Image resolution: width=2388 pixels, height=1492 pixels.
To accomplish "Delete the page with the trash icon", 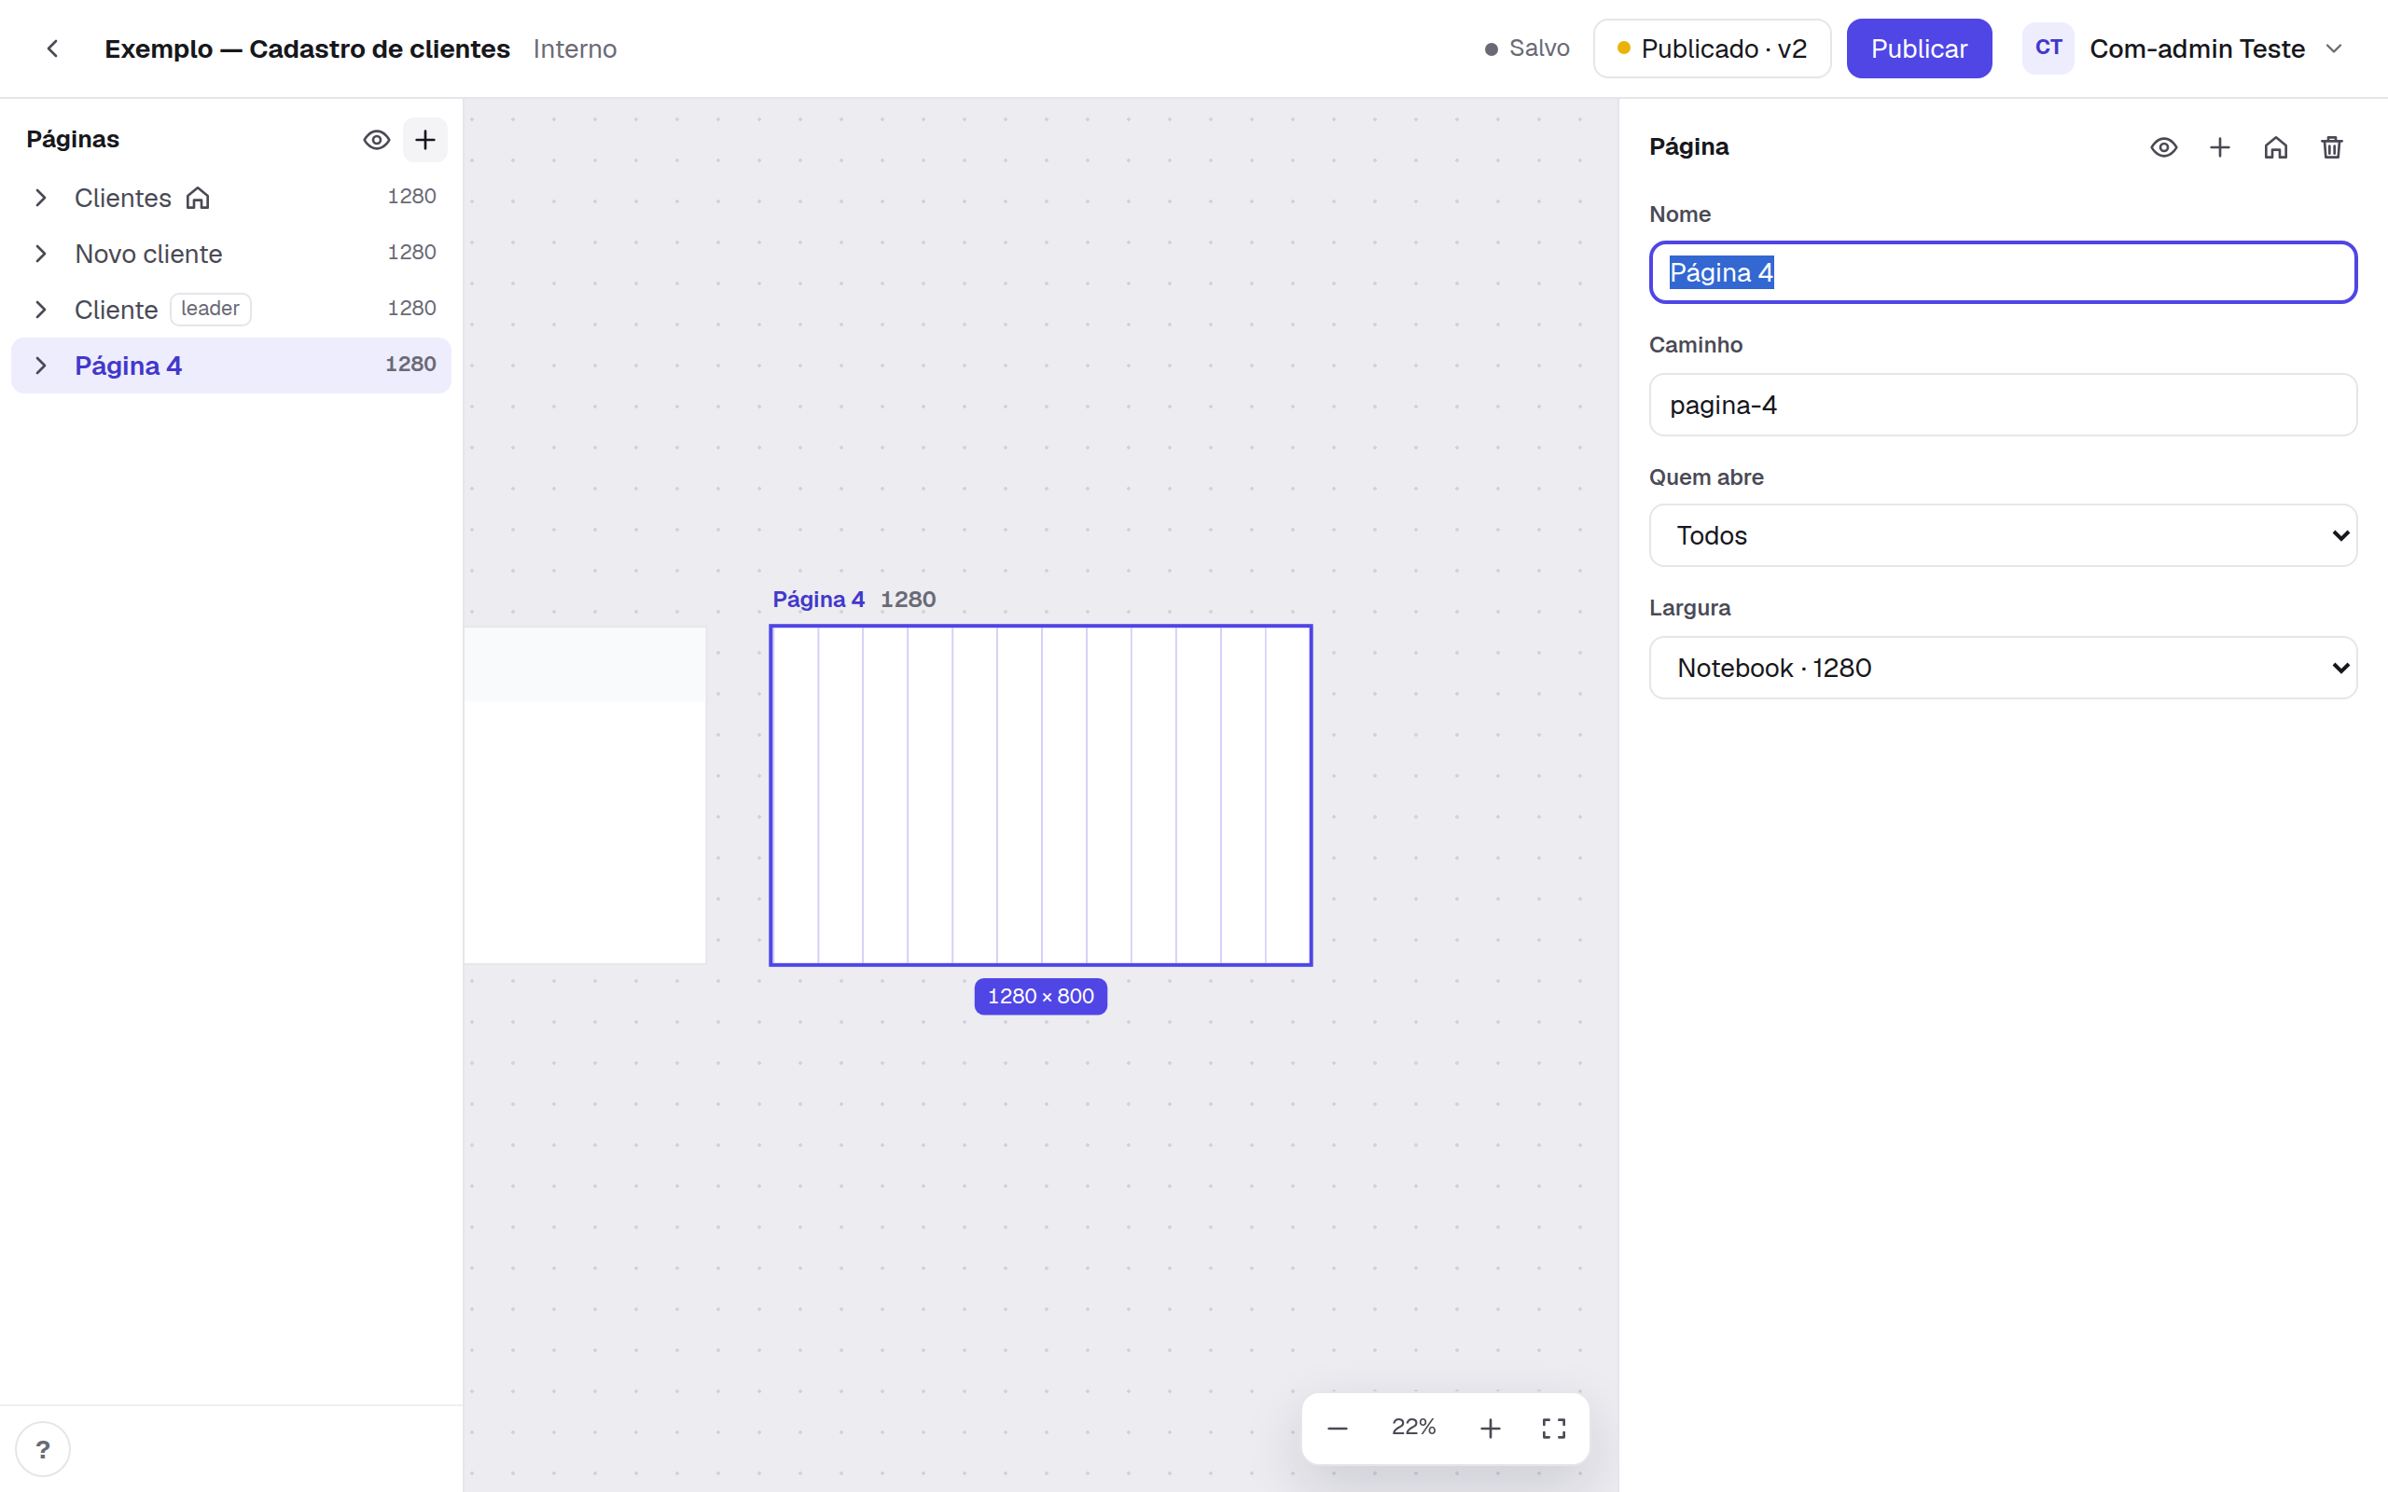I will (x=2332, y=147).
